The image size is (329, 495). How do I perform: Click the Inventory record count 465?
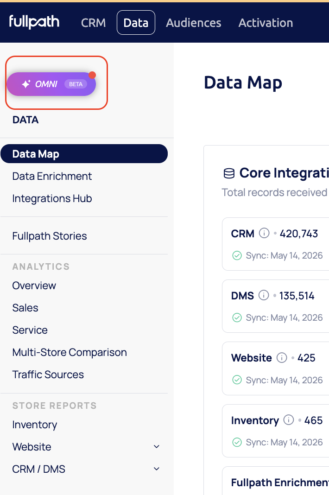pyautogui.click(x=313, y=420)
